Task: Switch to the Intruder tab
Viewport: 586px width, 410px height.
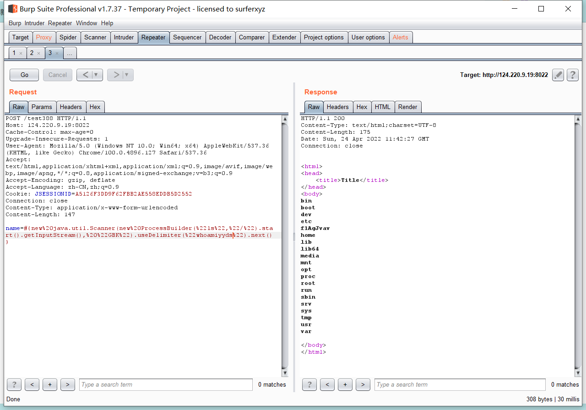Action: point(124,38)
